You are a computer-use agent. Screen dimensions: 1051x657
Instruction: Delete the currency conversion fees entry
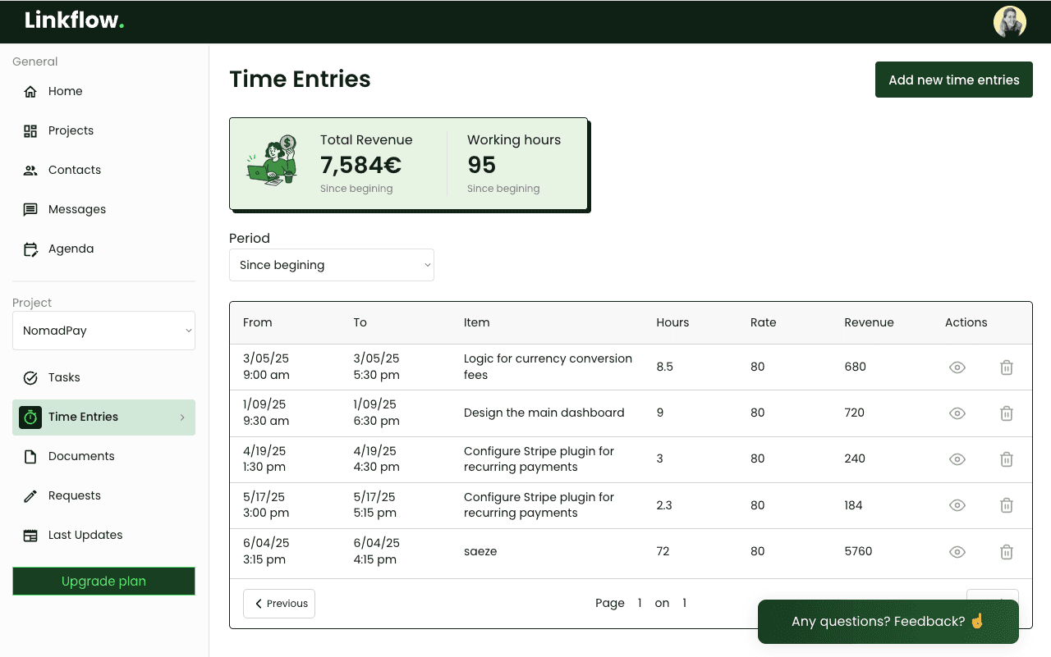pyautogui.click(x=1006, y=367)
